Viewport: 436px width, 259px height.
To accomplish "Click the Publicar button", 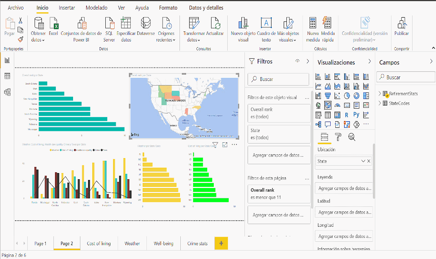I will click(401, 26).
